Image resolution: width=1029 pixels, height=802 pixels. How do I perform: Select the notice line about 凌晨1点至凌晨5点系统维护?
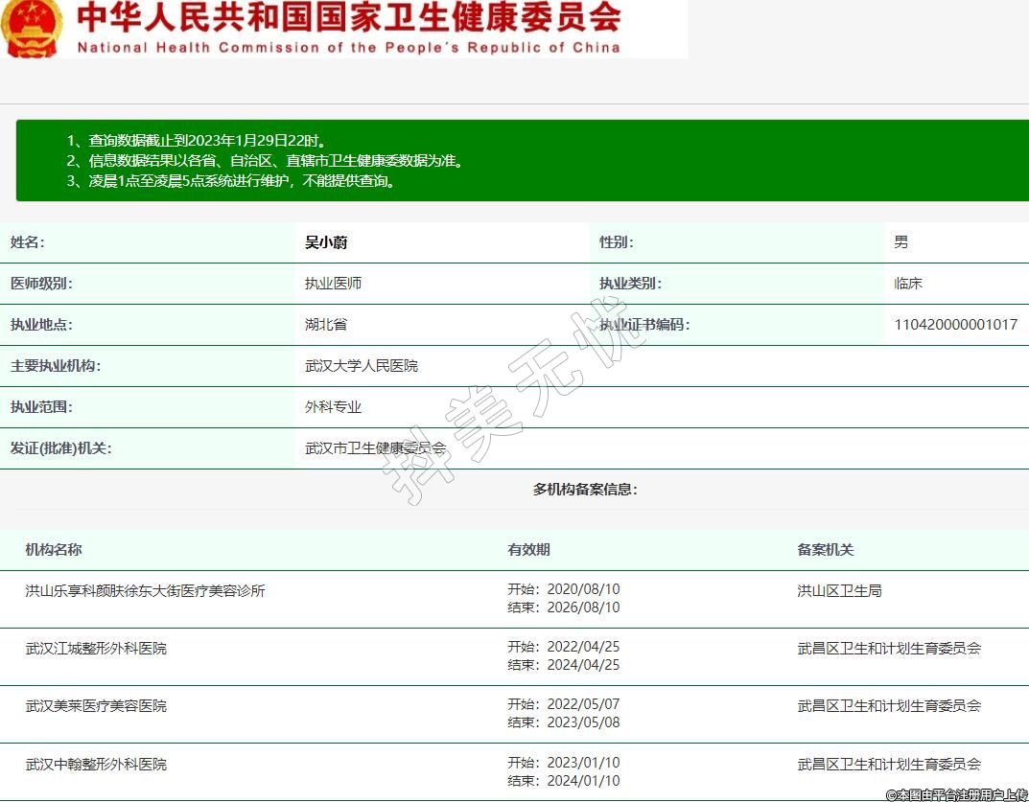(230, 180)
